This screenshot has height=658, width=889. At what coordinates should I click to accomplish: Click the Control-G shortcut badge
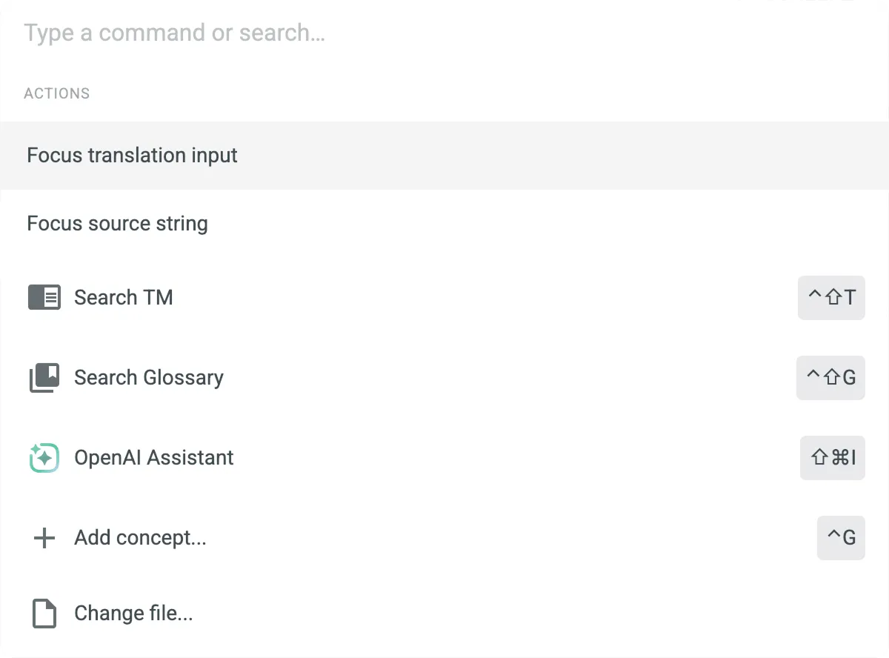coord(841,538)
